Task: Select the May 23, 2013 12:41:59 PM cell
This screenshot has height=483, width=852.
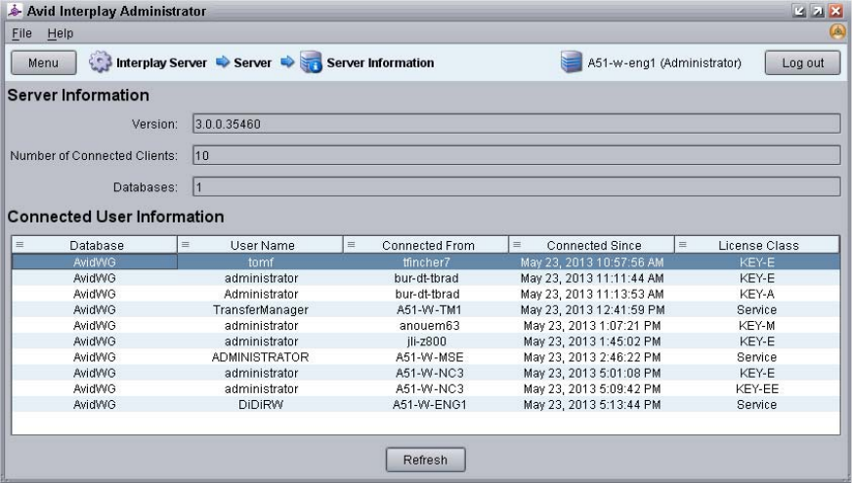Action: 592,309
